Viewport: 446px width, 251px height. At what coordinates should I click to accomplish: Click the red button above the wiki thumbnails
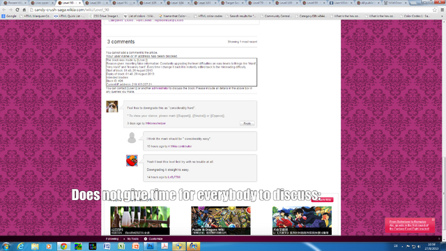[x=322, y=200]
